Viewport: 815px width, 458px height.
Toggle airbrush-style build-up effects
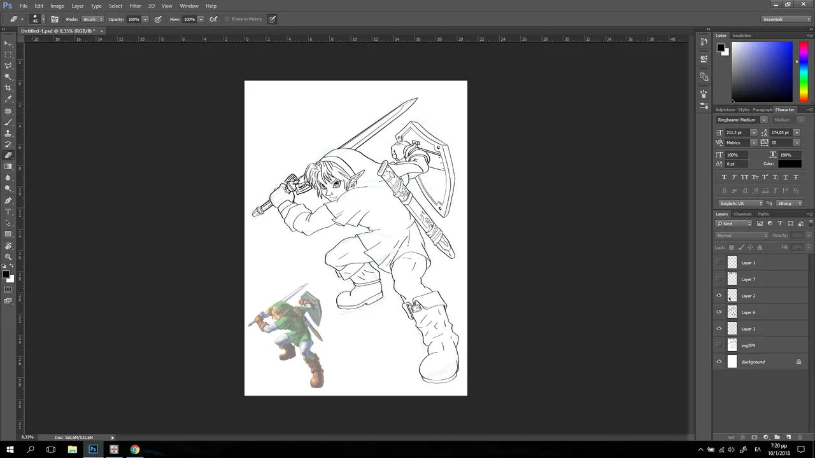[x=213, y=19]
